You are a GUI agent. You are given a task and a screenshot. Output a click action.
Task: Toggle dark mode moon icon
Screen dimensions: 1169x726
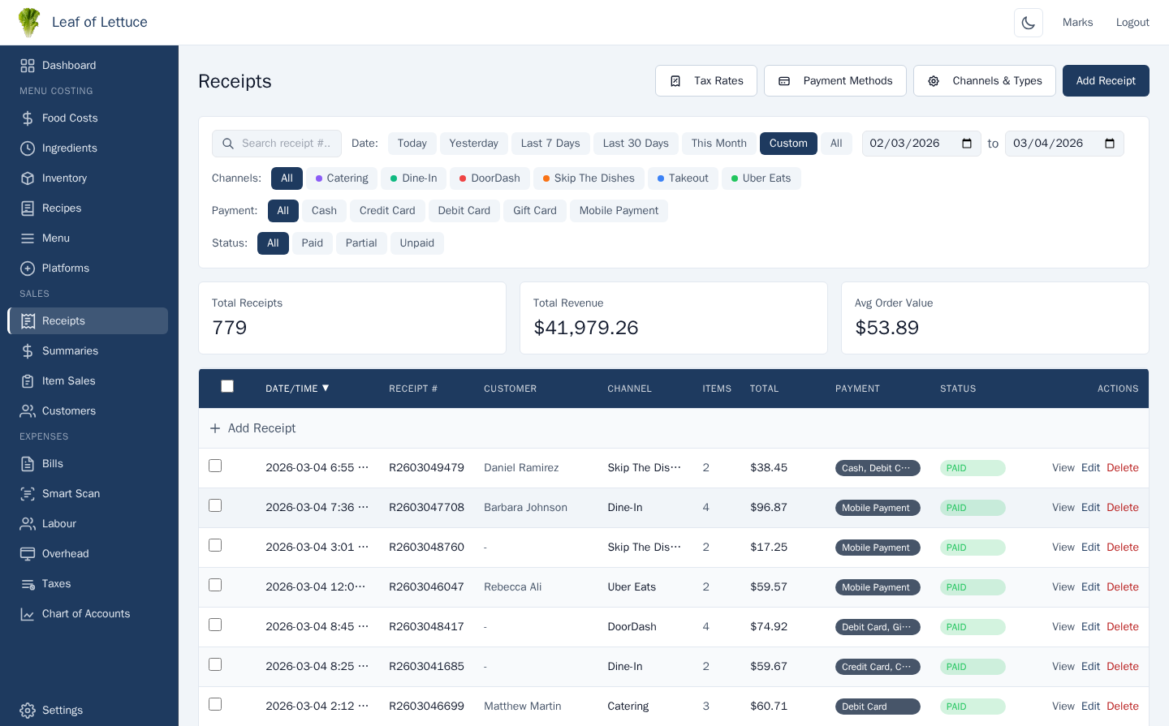tap(1028, 23)
